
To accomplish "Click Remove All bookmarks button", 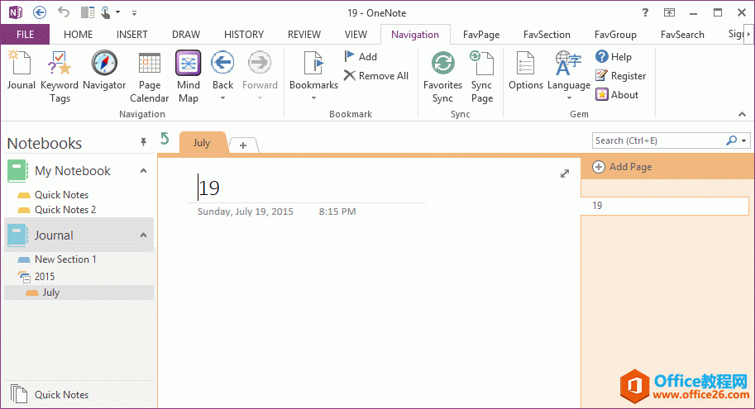I will click(x=376, y=76).
